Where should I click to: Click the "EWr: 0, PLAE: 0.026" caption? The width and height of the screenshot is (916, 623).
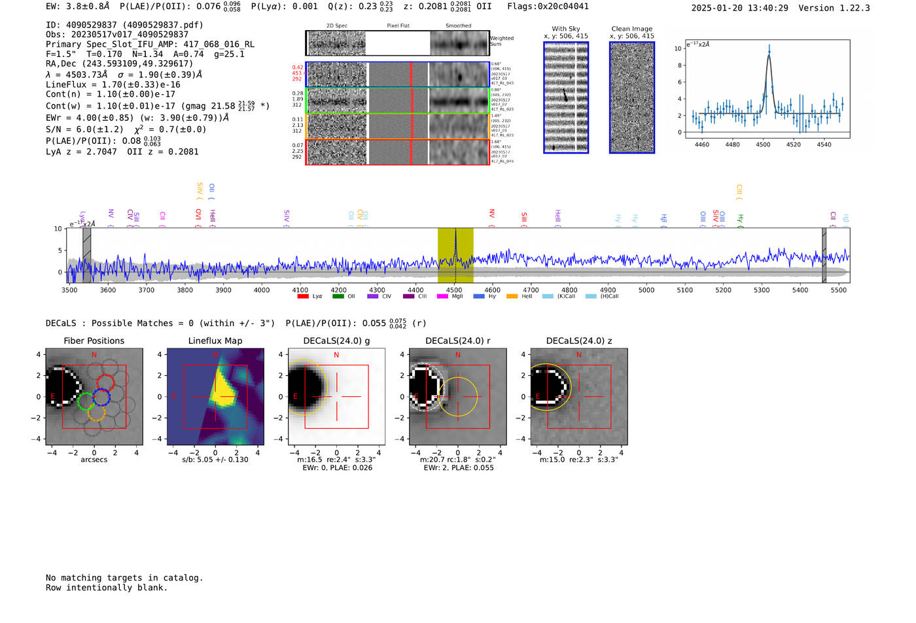tap(338, 468)
